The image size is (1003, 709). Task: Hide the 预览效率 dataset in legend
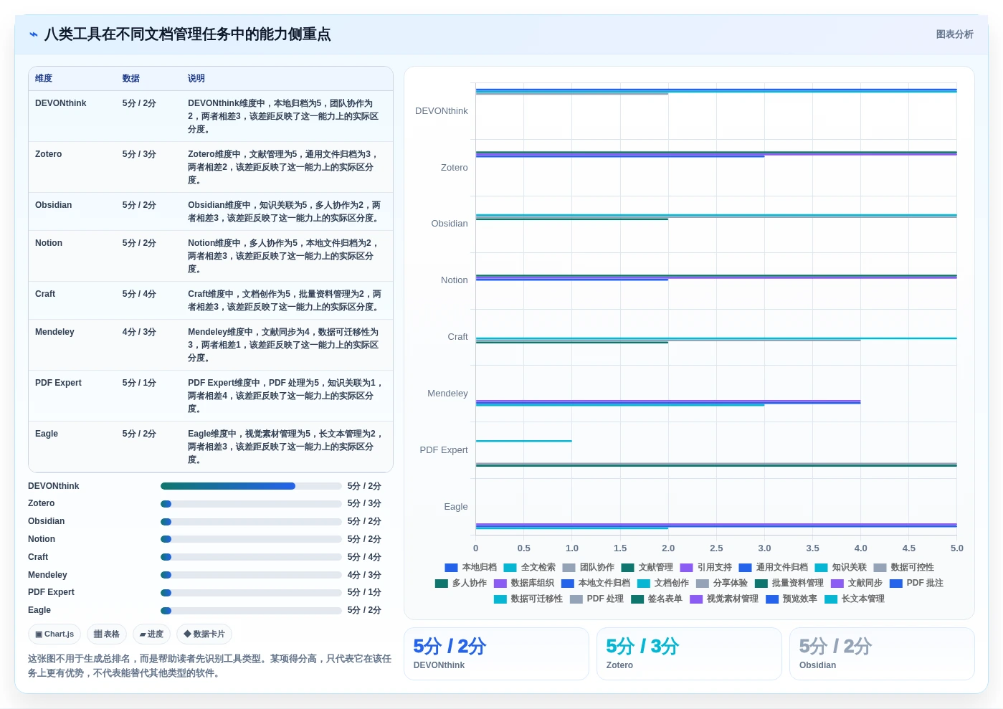[792, 599]
